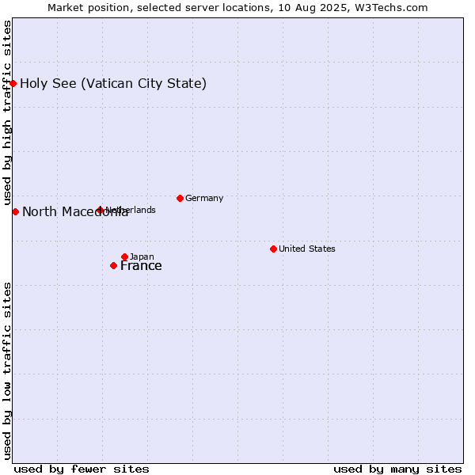Viewport: 475px width, 475px height.
Task: Click the 'Holy See (Vatican City State)' label
Action: [x=113, y=84]
